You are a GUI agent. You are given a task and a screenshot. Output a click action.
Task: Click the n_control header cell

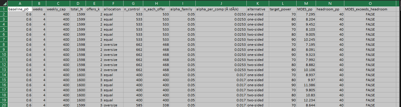tap(133, 9)
